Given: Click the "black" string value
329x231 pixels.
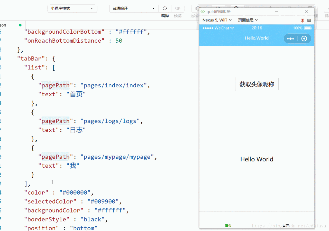Looking at the screenshot, I should click(x=92, y=219).
